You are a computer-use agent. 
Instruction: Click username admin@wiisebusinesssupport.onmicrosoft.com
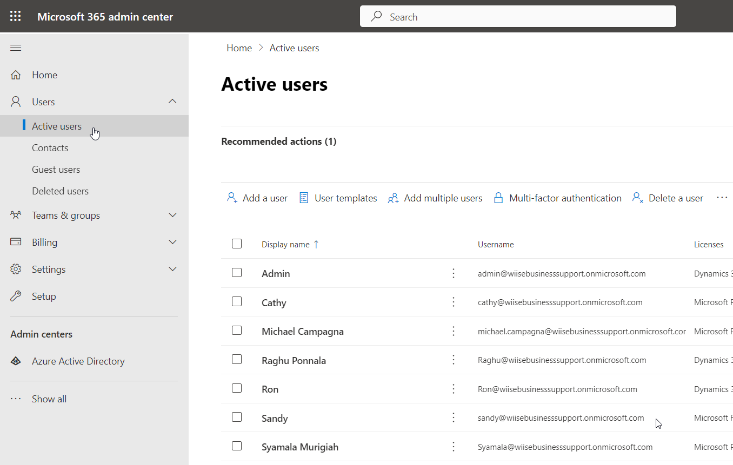click(x=562, y=274)
